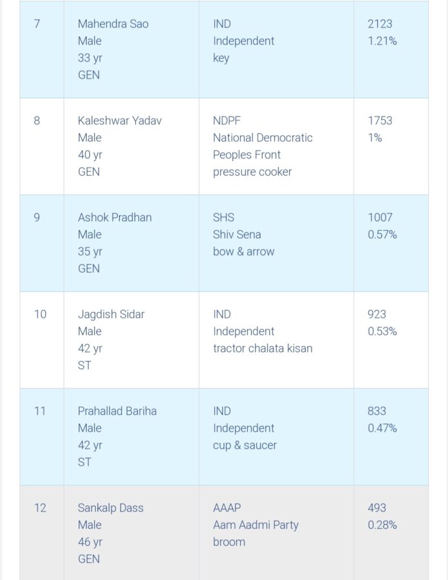This screenshot has height=580, width=448.
Task: Select the cup & saucer symbol text
Action: (x=245, y=445)
